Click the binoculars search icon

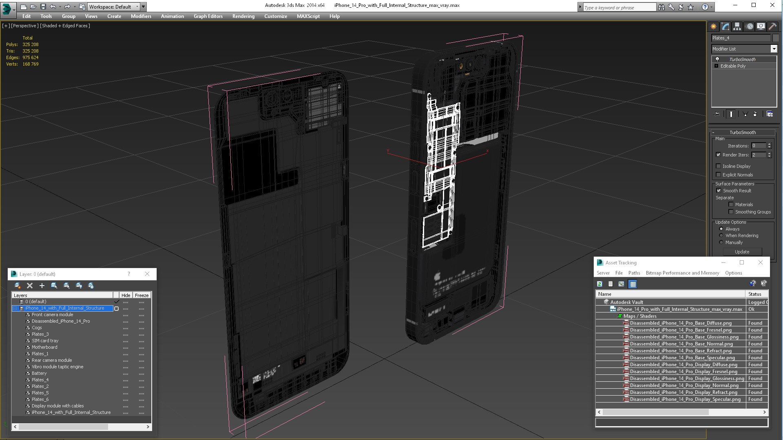[661, 7]
